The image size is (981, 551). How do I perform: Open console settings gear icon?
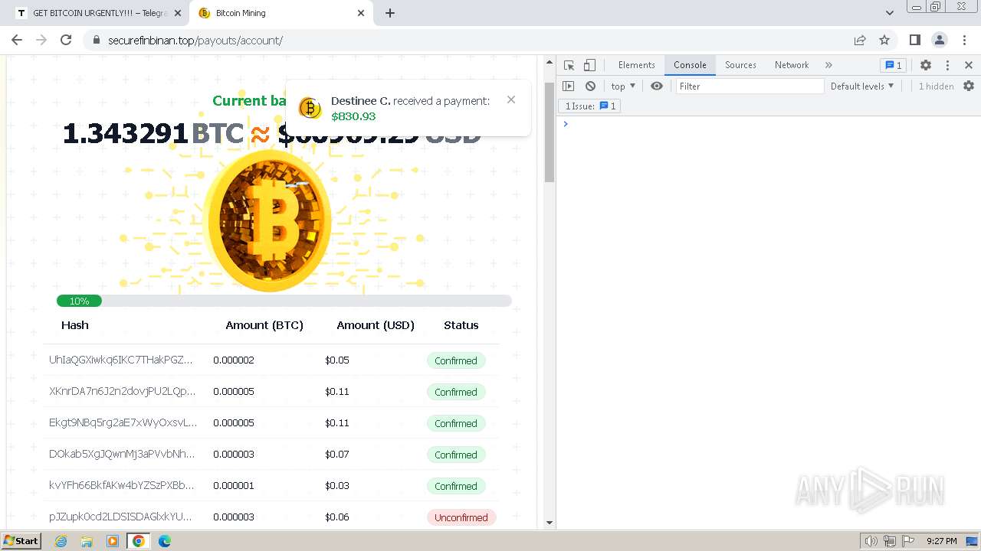pos(969,86)
